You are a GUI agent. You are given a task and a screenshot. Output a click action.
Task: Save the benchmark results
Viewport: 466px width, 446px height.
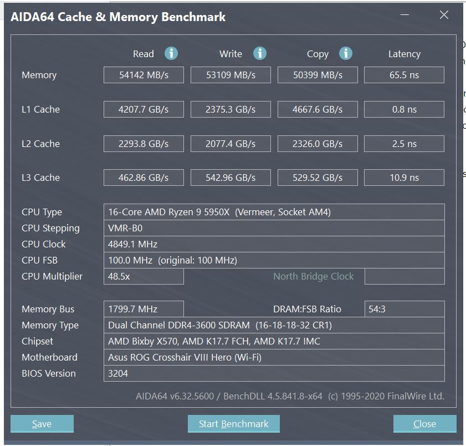pos(42,424)
